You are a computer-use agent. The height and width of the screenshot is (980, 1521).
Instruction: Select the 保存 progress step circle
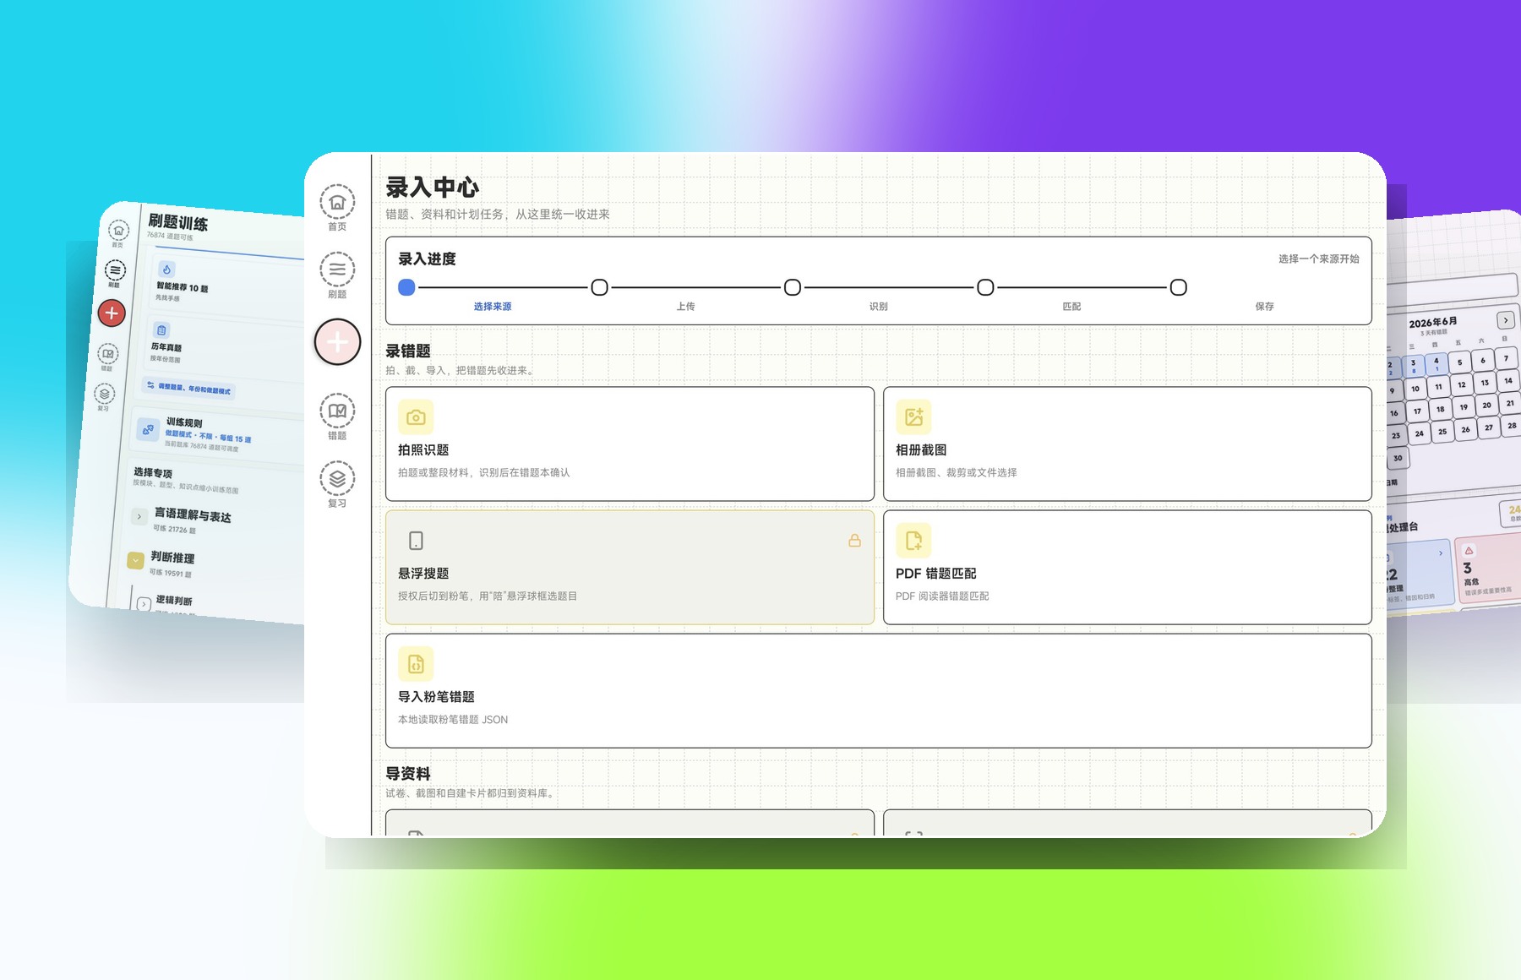[1179, 287]
